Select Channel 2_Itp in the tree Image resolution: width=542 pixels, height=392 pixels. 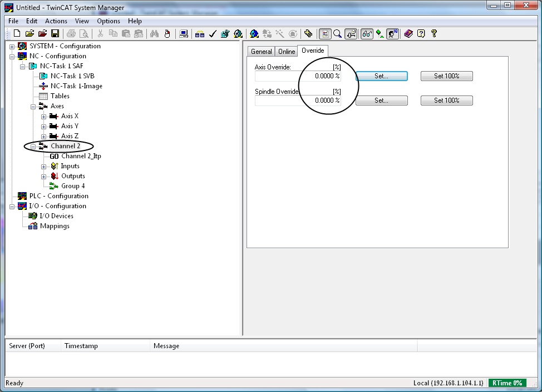coord(81,156)
